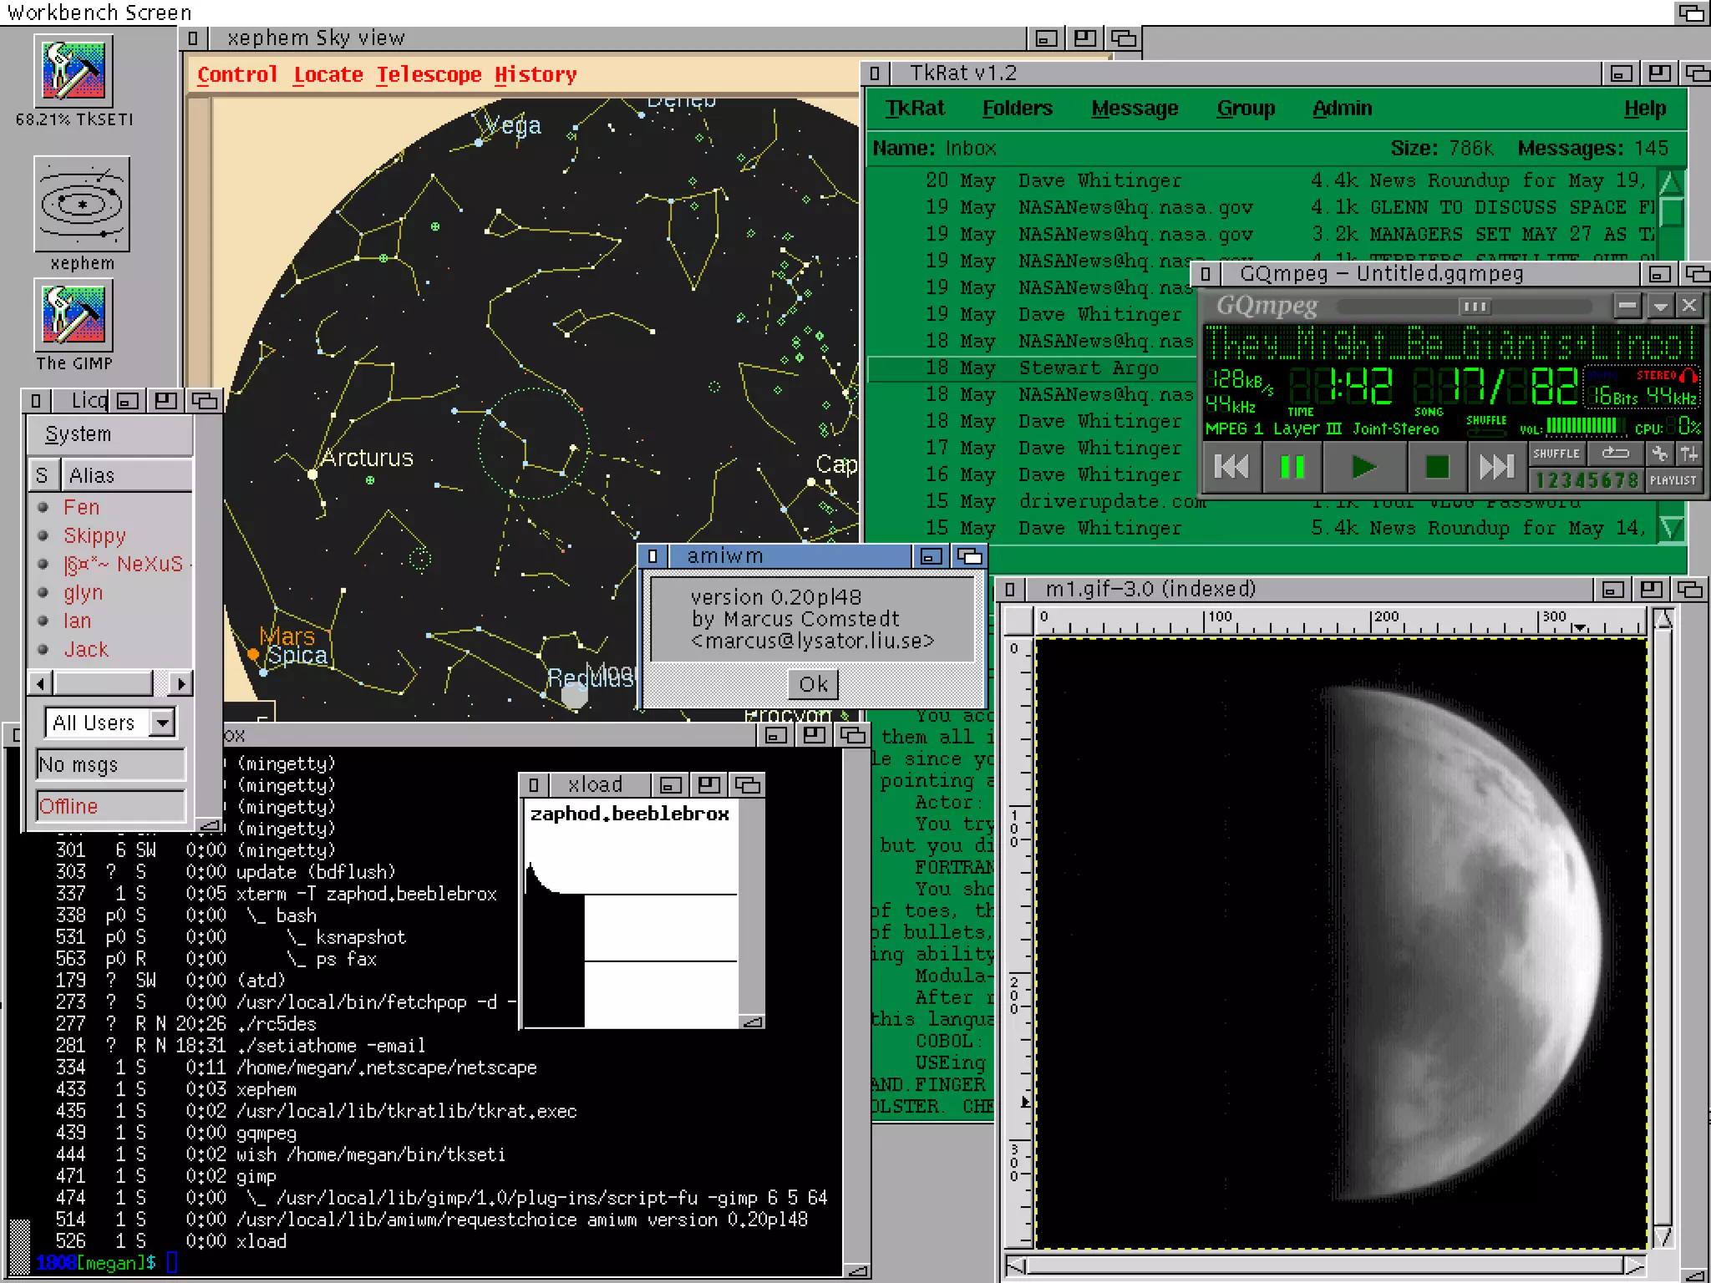The height and width of the screenshot is (1283, 1711).
Task: Open the xephem desktop icon
Action: tap(81, 205)
